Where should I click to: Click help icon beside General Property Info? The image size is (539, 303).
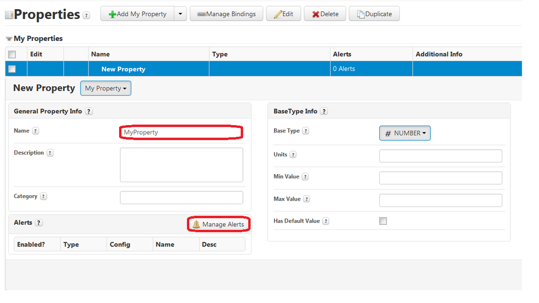[x=89, y=111]
